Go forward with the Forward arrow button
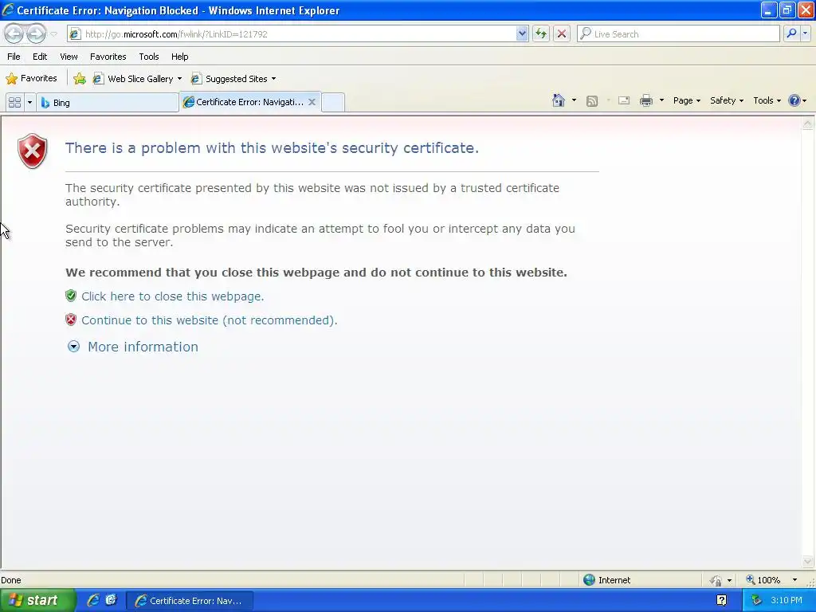The image size is (816, 612). coord(36,34)
